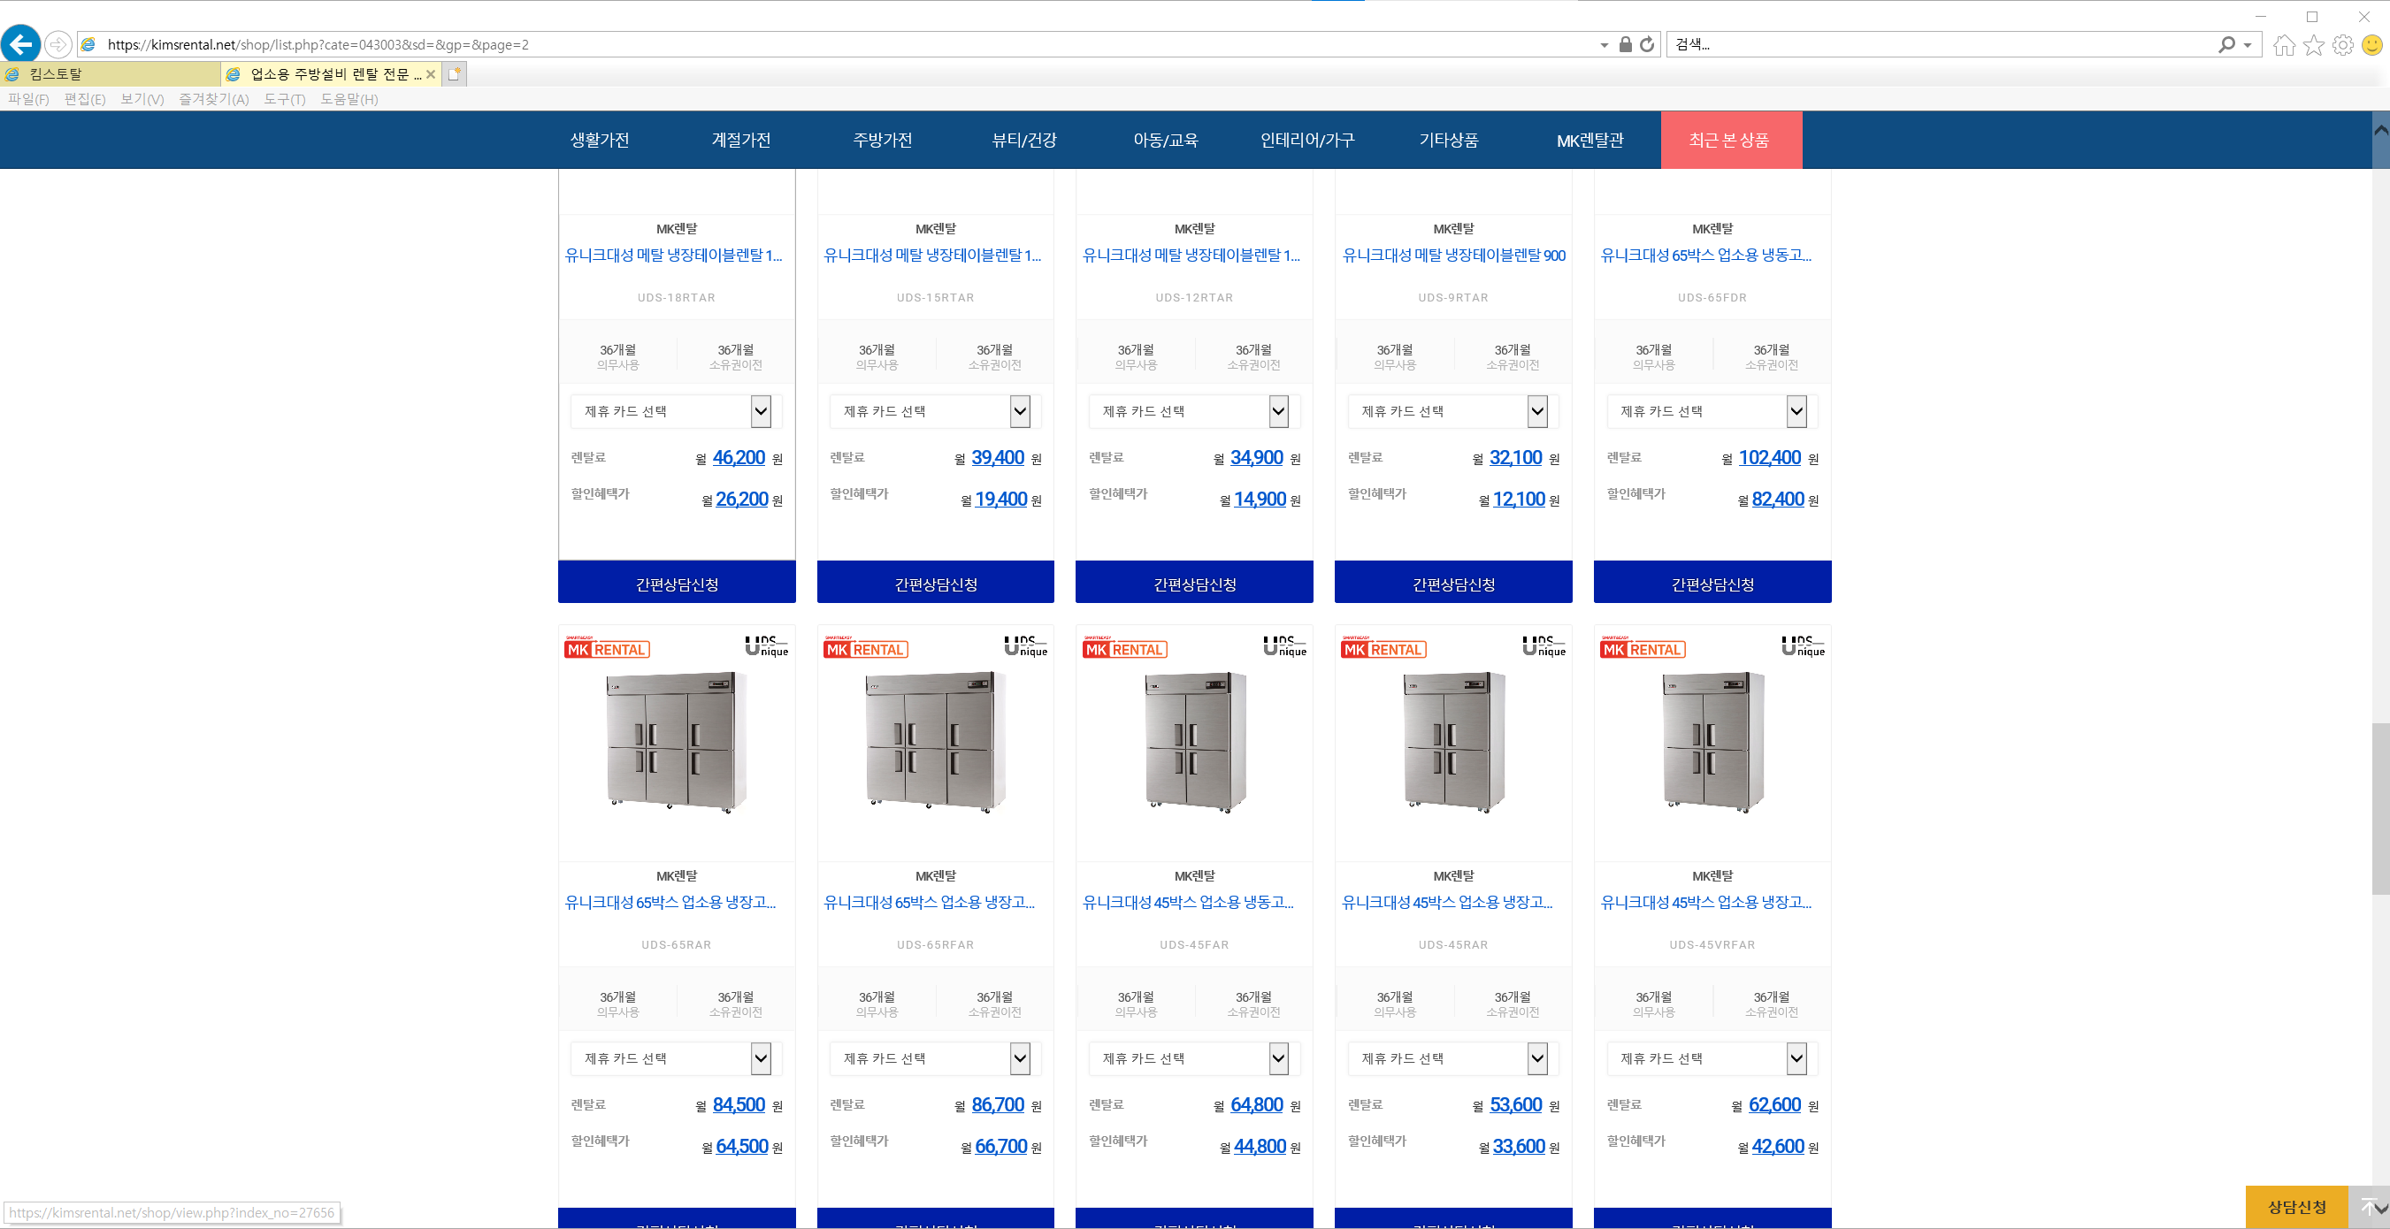
Task: Select 생활가전 in the navigation bar
Action: tap(600, 140)
